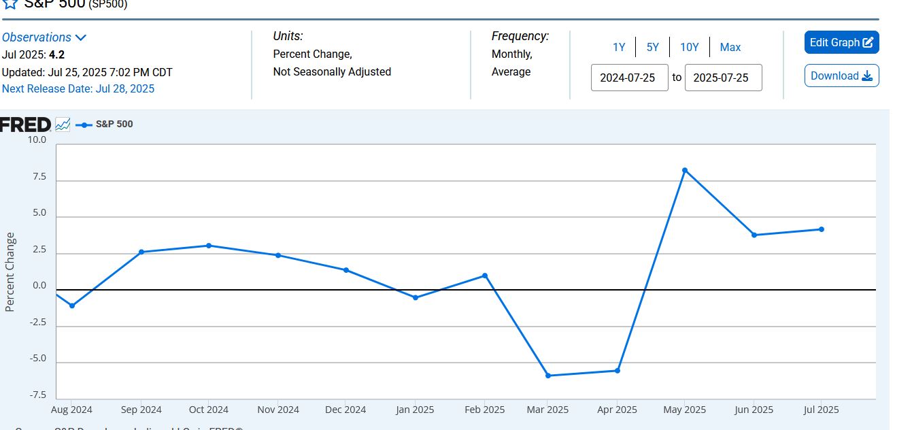Expand the Observations dropdown
The width and height of the screenshot is (912, 430).
point(44,37)
